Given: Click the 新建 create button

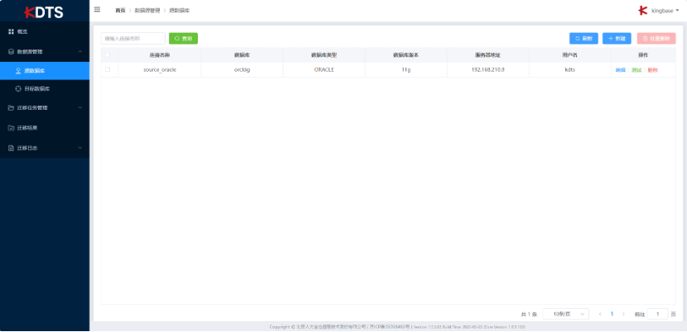Looking at the screenshot, I should point(617,39).
